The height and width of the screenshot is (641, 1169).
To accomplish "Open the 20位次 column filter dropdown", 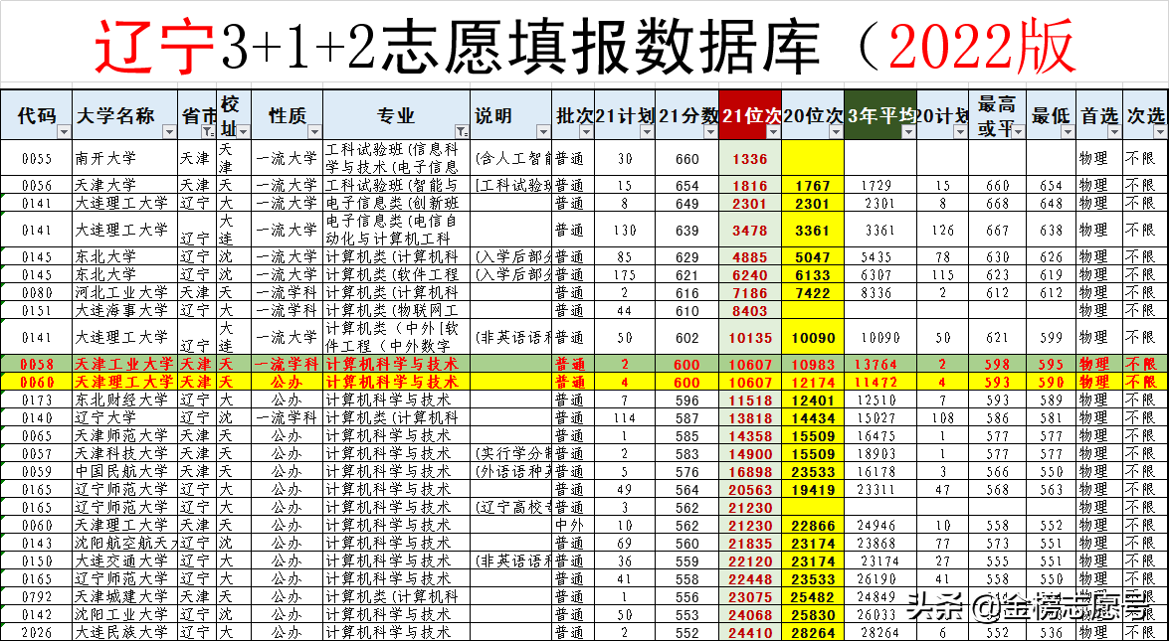I will (836, 132).
